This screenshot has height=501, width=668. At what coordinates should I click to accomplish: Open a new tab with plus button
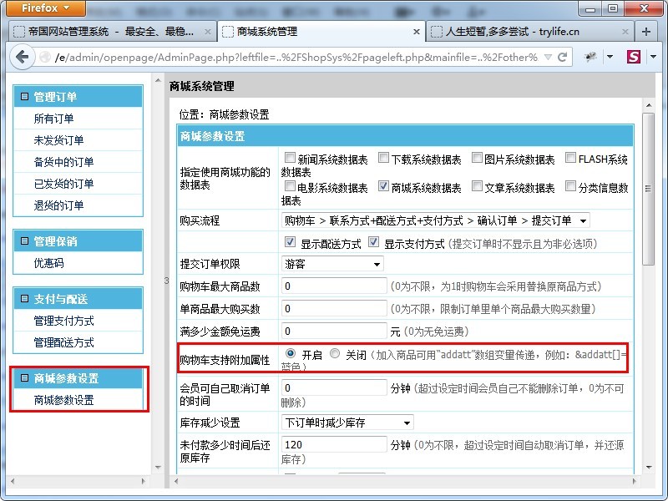click(x=646, y=32)
